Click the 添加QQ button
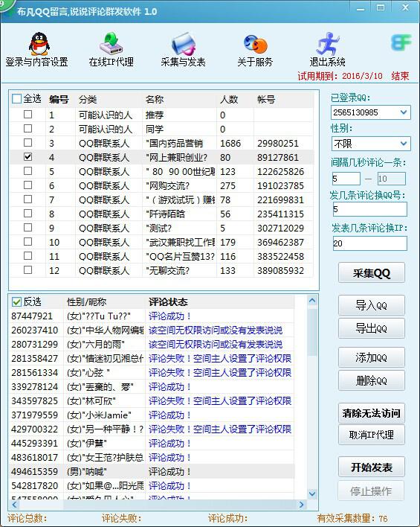 pos(372,357)
